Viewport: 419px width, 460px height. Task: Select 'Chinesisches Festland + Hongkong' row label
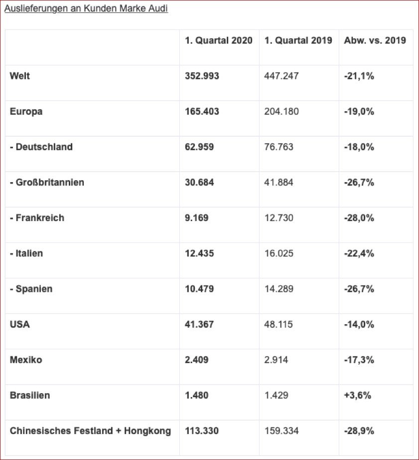coord(90,431)
